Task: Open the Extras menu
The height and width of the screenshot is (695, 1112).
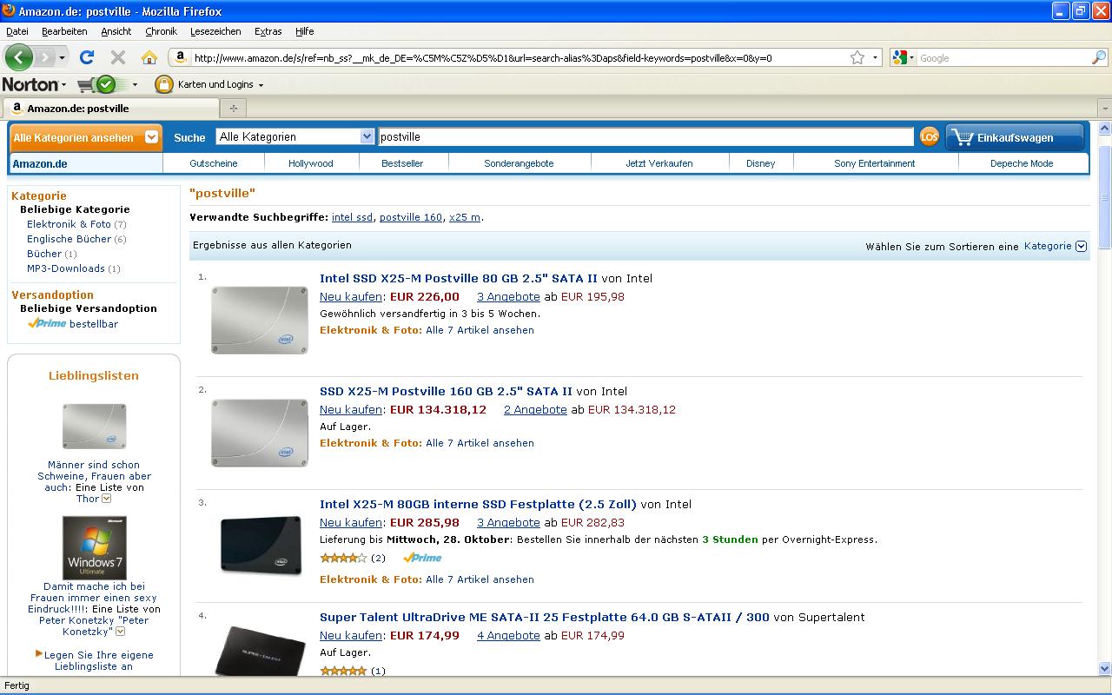Action: click(268, 31)
